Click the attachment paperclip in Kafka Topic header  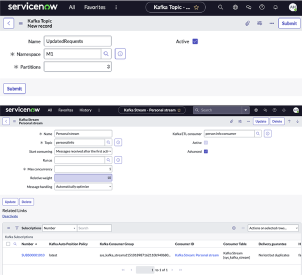pyautogui.click(x=247, y=23)
